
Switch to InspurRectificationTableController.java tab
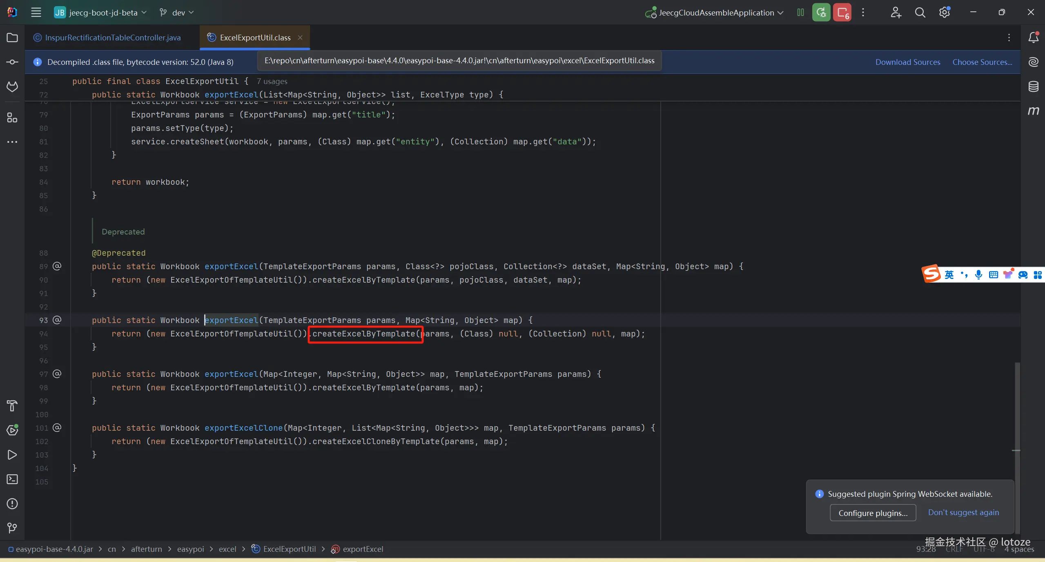click(112, 38)
